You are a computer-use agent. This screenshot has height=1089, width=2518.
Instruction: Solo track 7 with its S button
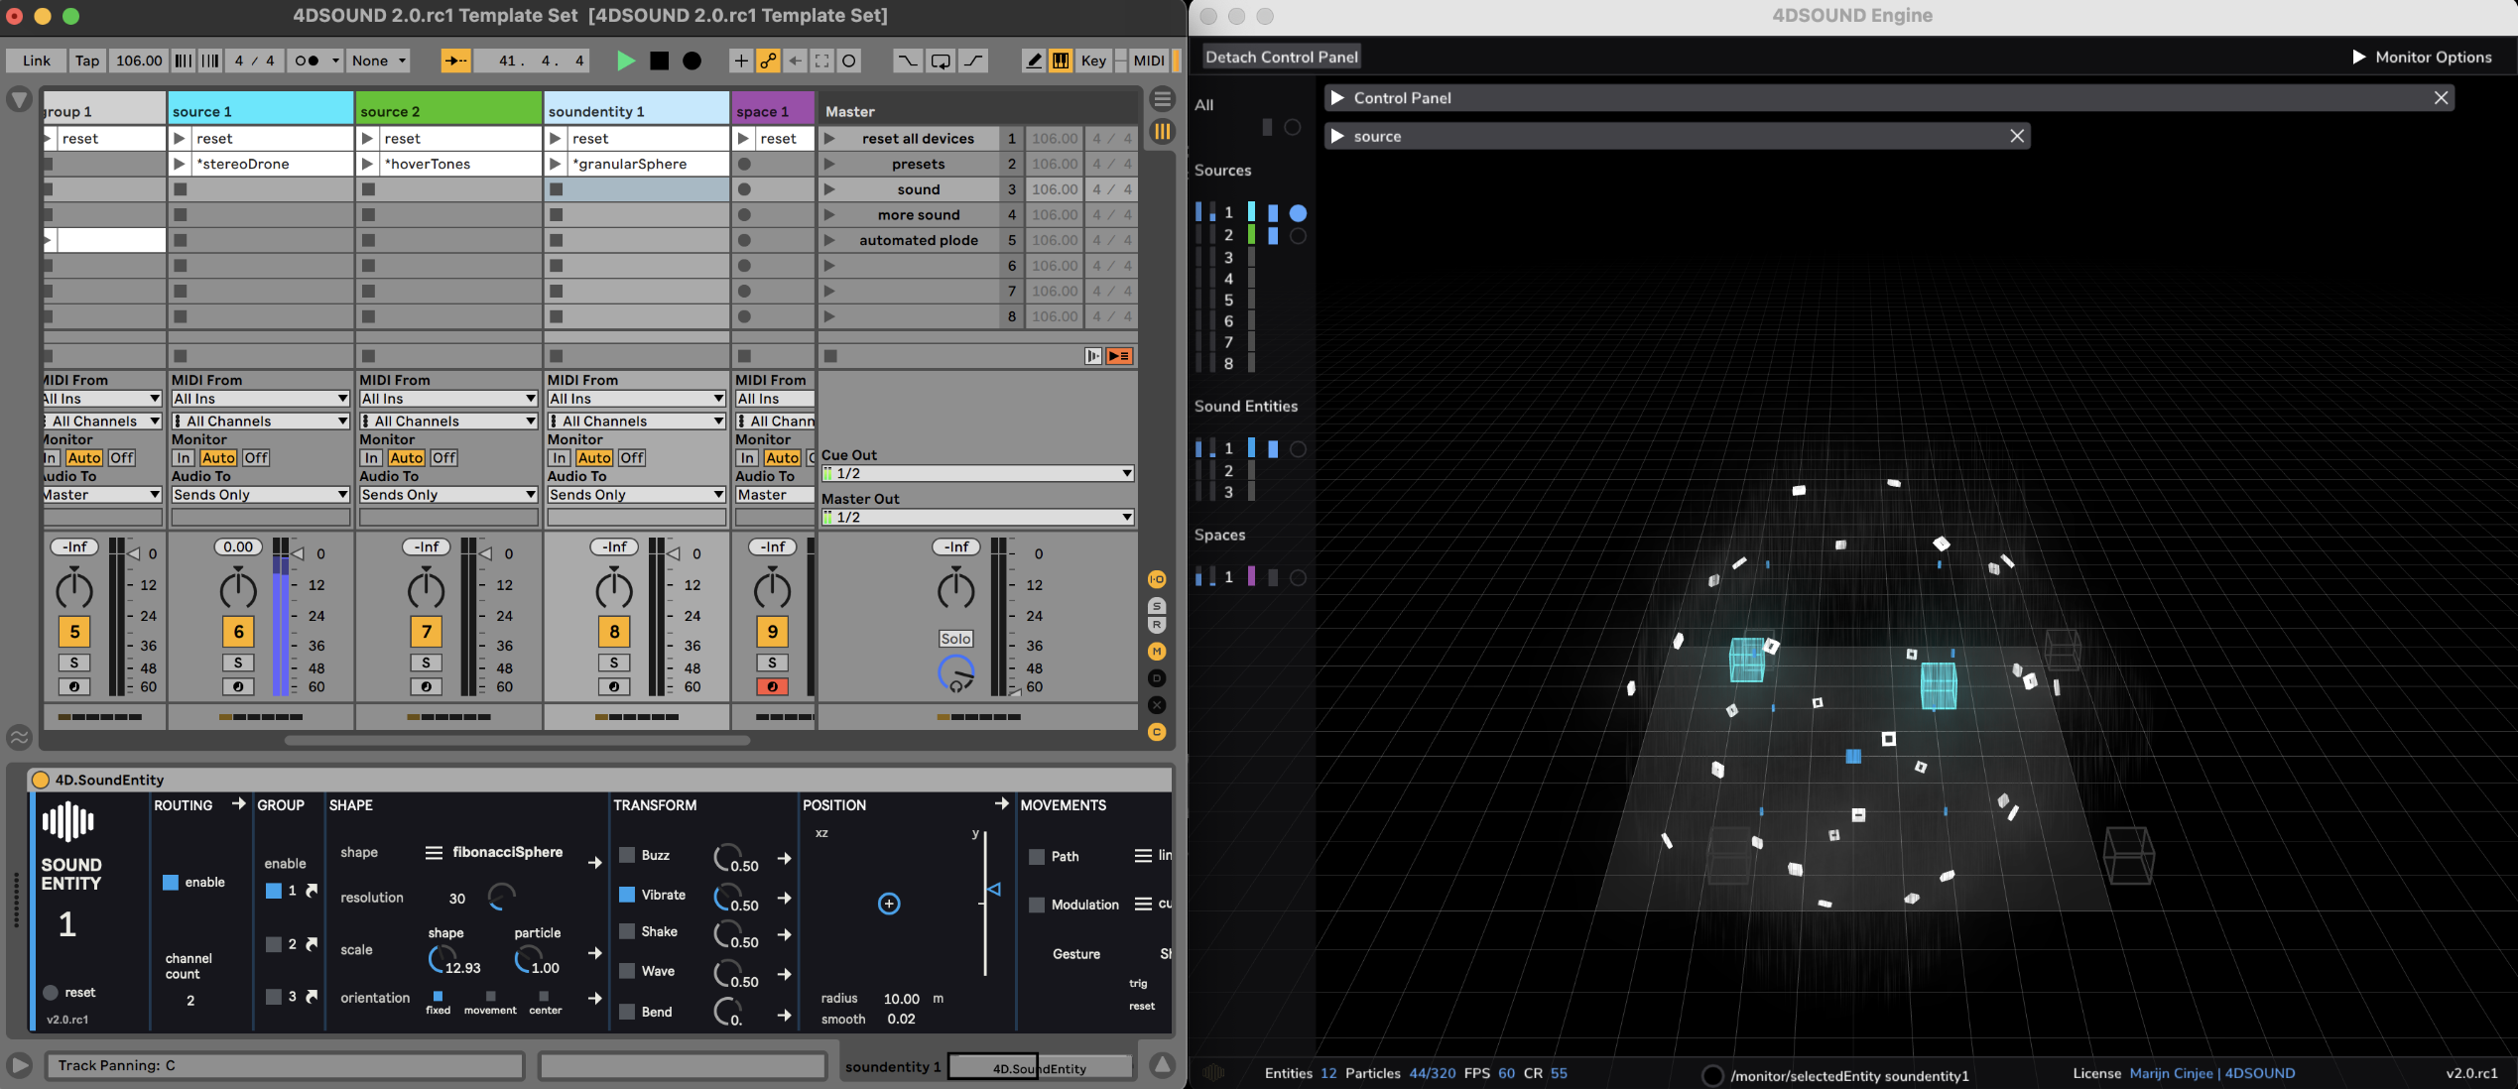tap(426, 663)
